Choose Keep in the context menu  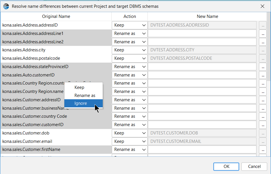point(83,87)
